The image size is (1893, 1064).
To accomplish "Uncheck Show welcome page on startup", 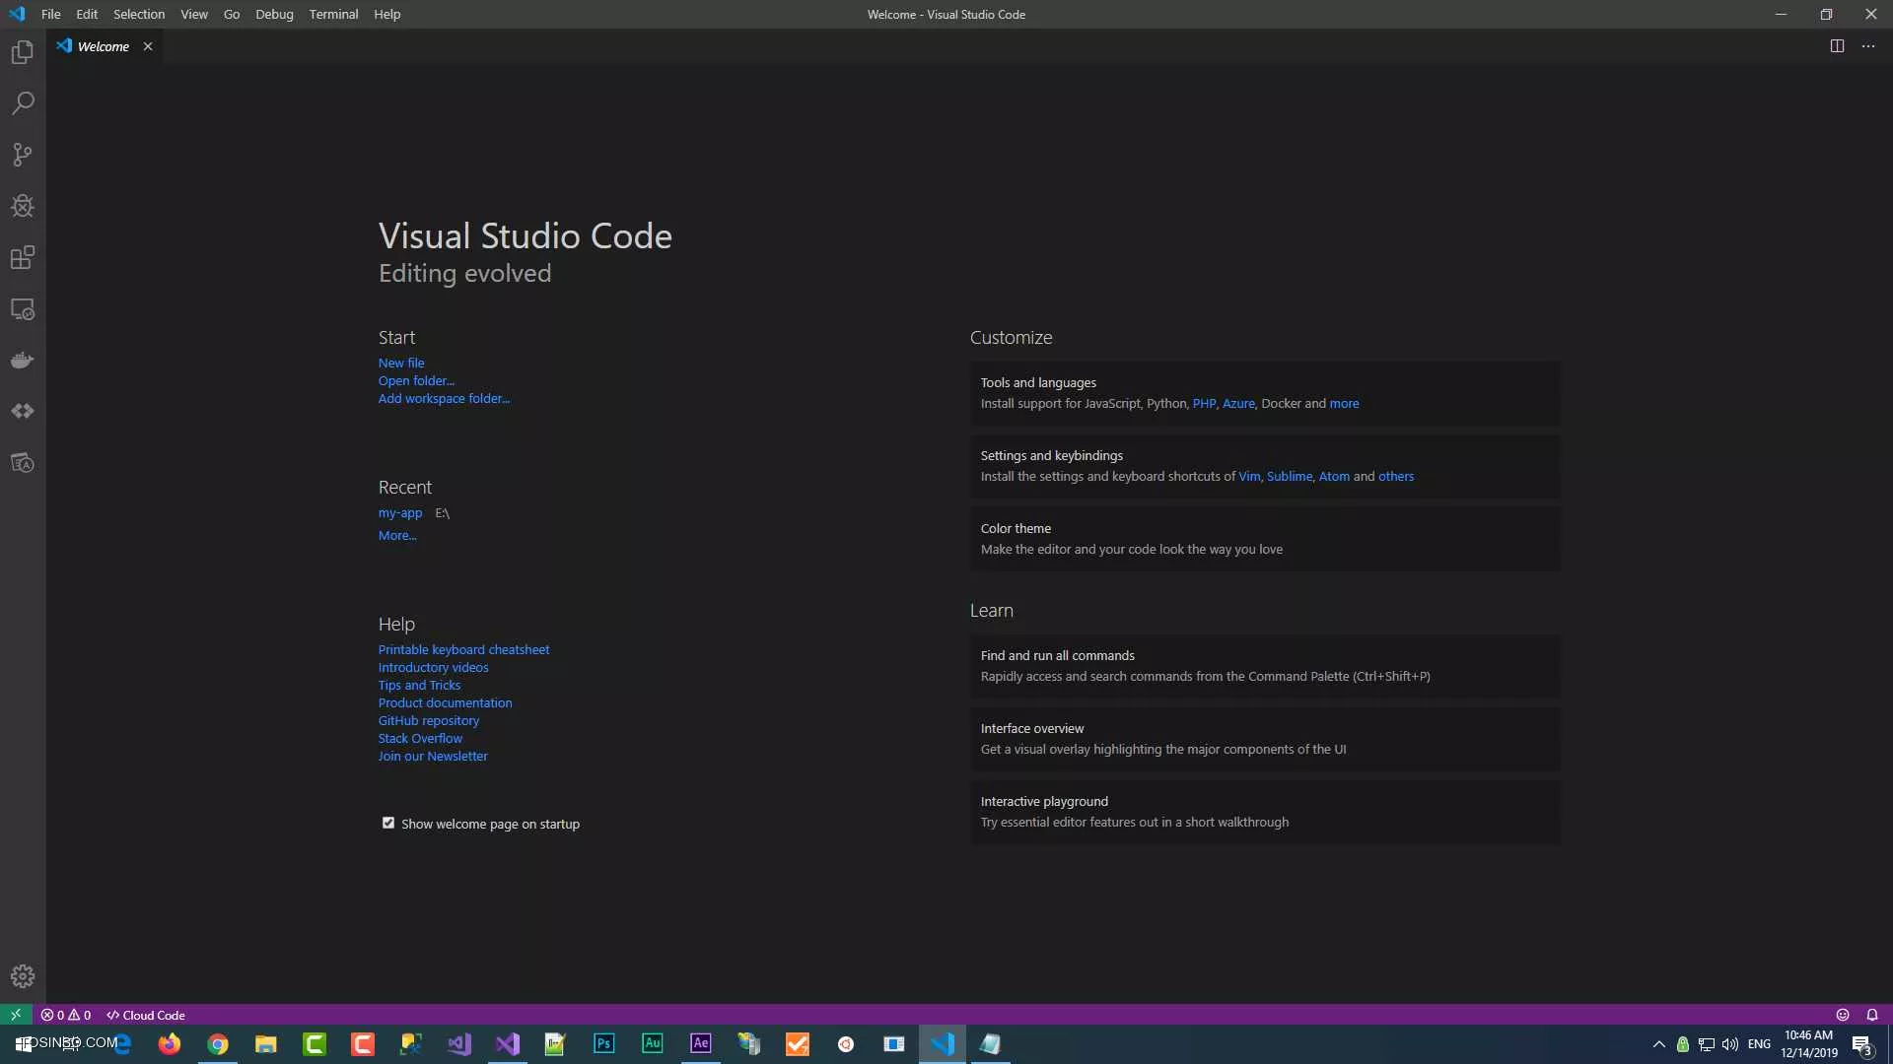I will click(388, 824).
